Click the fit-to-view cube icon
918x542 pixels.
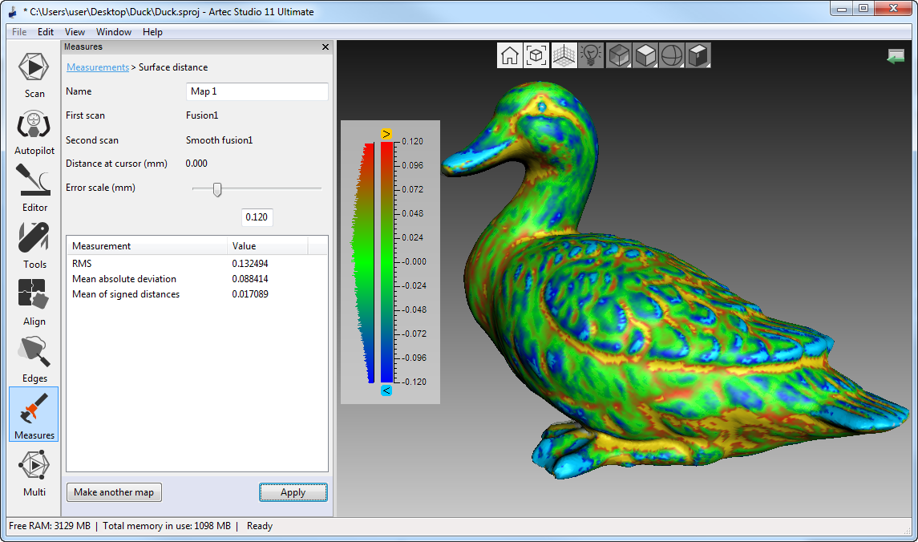(x=536, y=55)
